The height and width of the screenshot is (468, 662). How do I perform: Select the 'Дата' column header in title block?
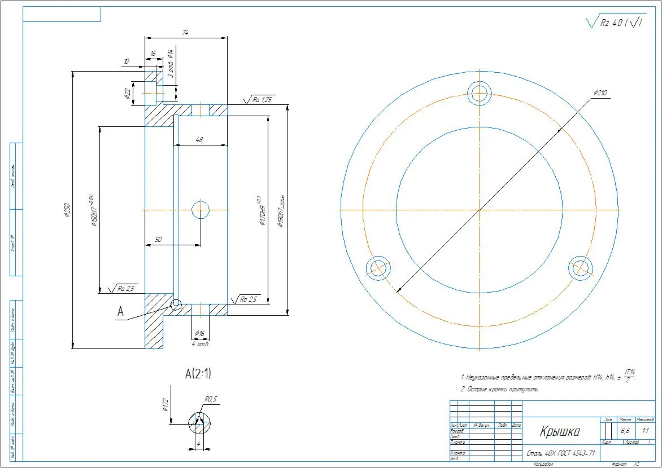coord(517,426)
